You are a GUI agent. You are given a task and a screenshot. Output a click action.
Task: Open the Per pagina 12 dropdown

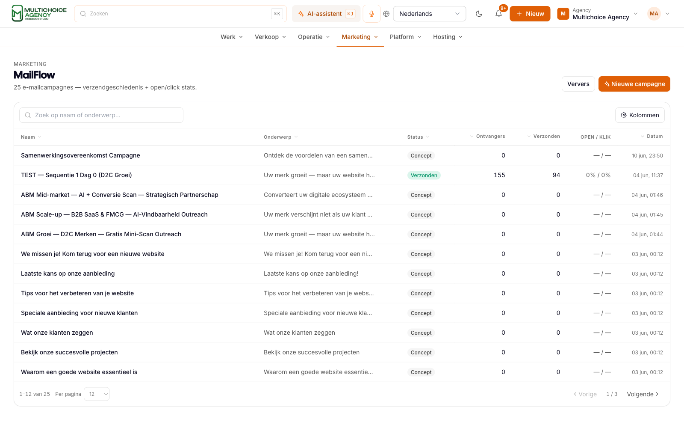click(97, 394)
